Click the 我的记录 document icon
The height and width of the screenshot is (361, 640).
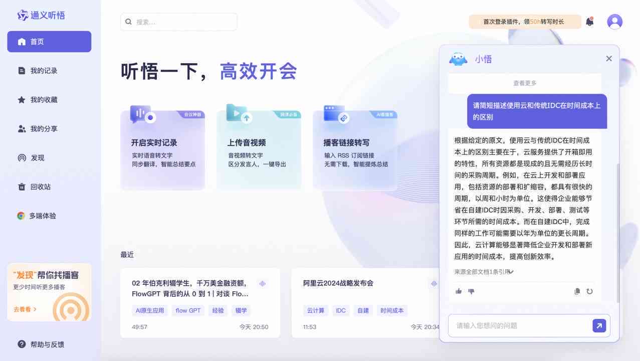(x=22, y=71)
